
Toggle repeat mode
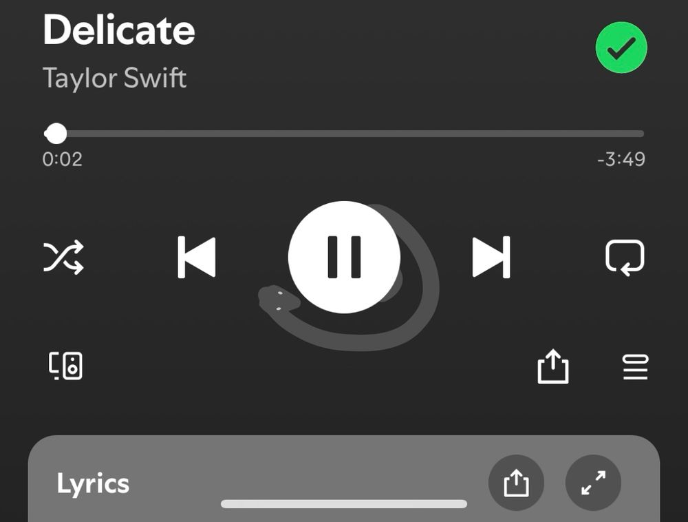click(x=625, y=258)
